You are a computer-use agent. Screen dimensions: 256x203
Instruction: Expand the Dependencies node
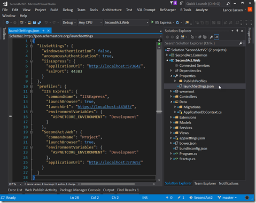point(171,71)
